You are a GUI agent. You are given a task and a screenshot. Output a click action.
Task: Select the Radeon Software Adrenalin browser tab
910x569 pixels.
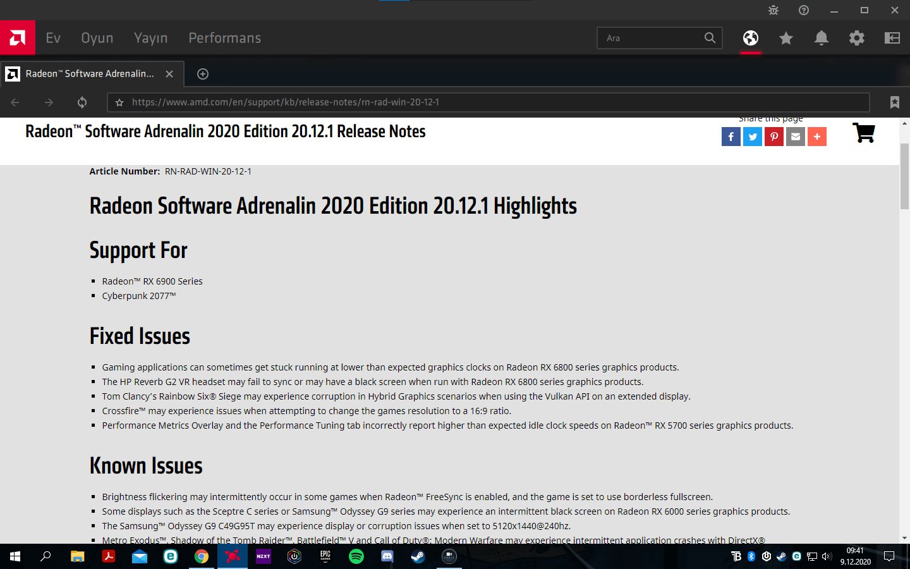click(x=92, y=74)
